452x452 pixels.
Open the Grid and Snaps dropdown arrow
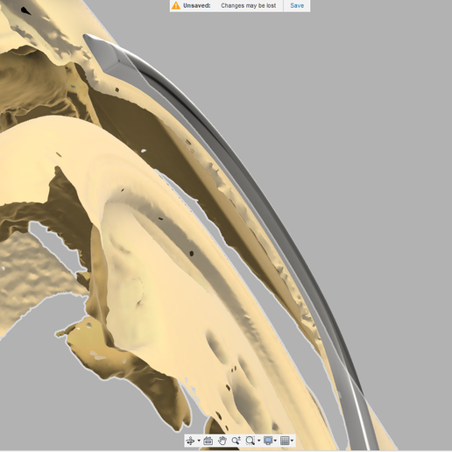click(292, 441)
